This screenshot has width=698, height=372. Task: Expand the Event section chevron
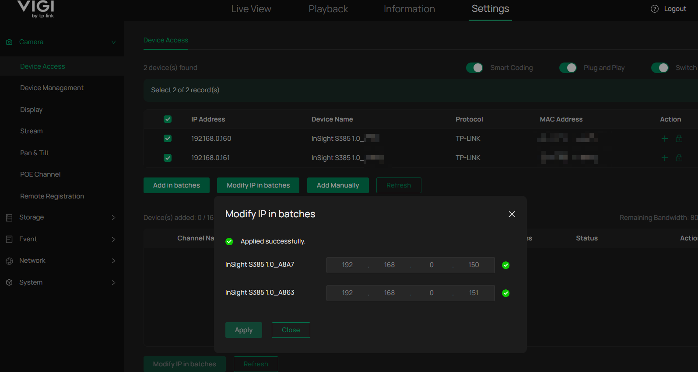(113, 239)
